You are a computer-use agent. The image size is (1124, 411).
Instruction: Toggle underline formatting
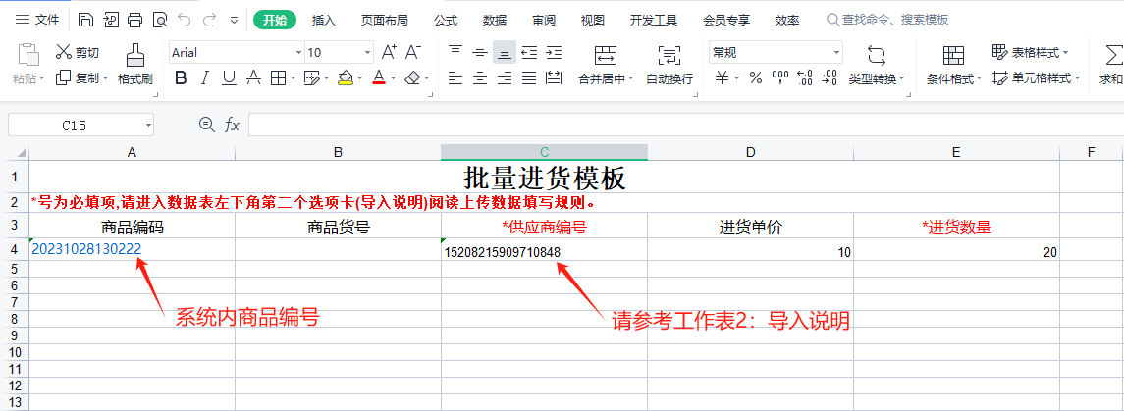click(229, 77)
